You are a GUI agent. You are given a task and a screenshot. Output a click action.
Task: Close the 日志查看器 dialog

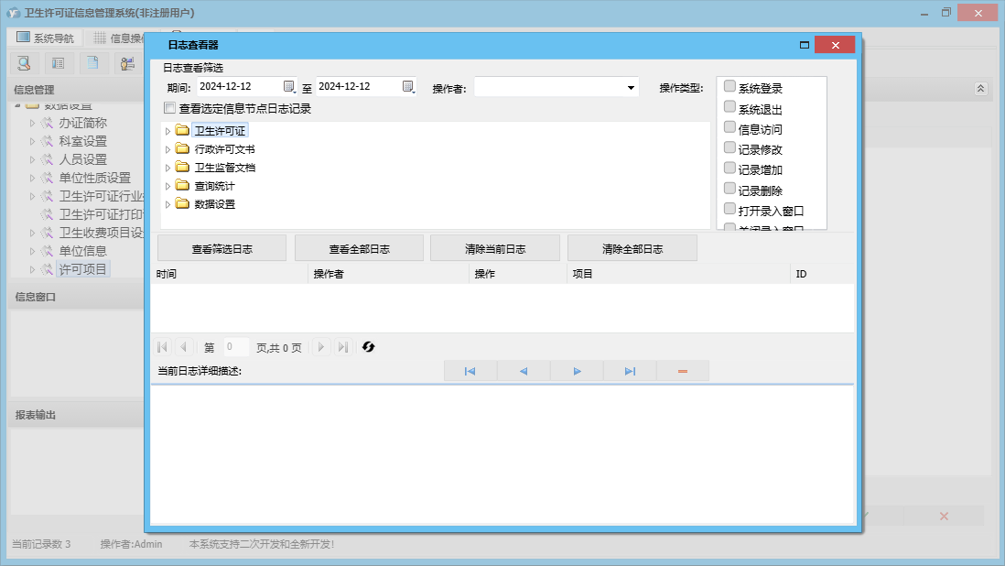coord(835,45)
